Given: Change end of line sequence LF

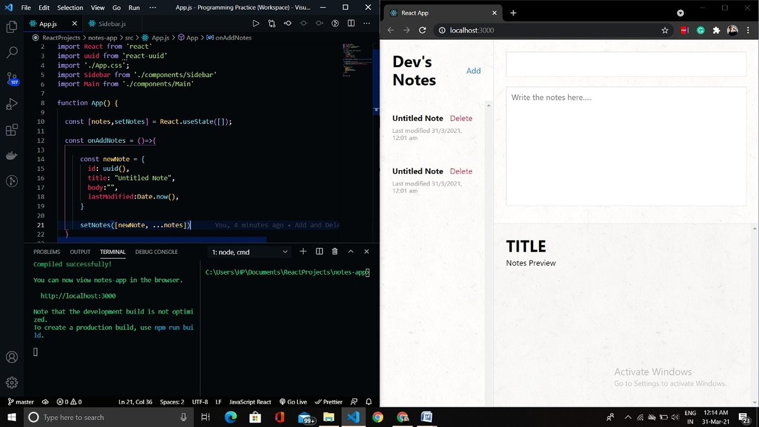Looking at the screenshot, I should (218, 402).
